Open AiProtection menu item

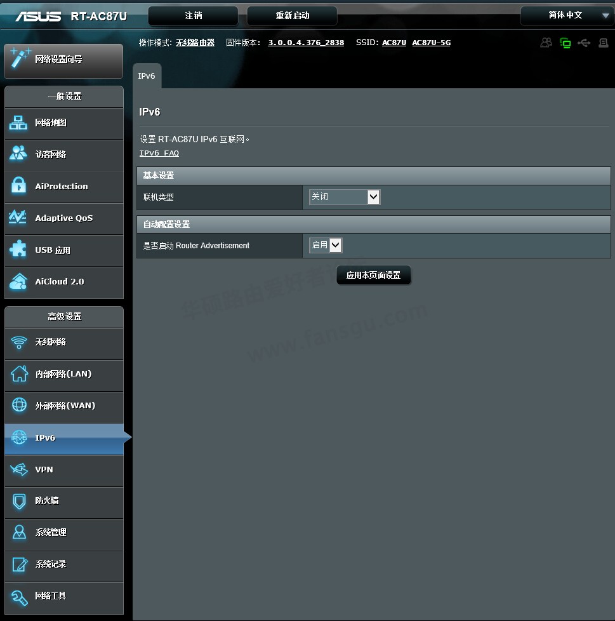pyautogui.click(x=64, y=187)
